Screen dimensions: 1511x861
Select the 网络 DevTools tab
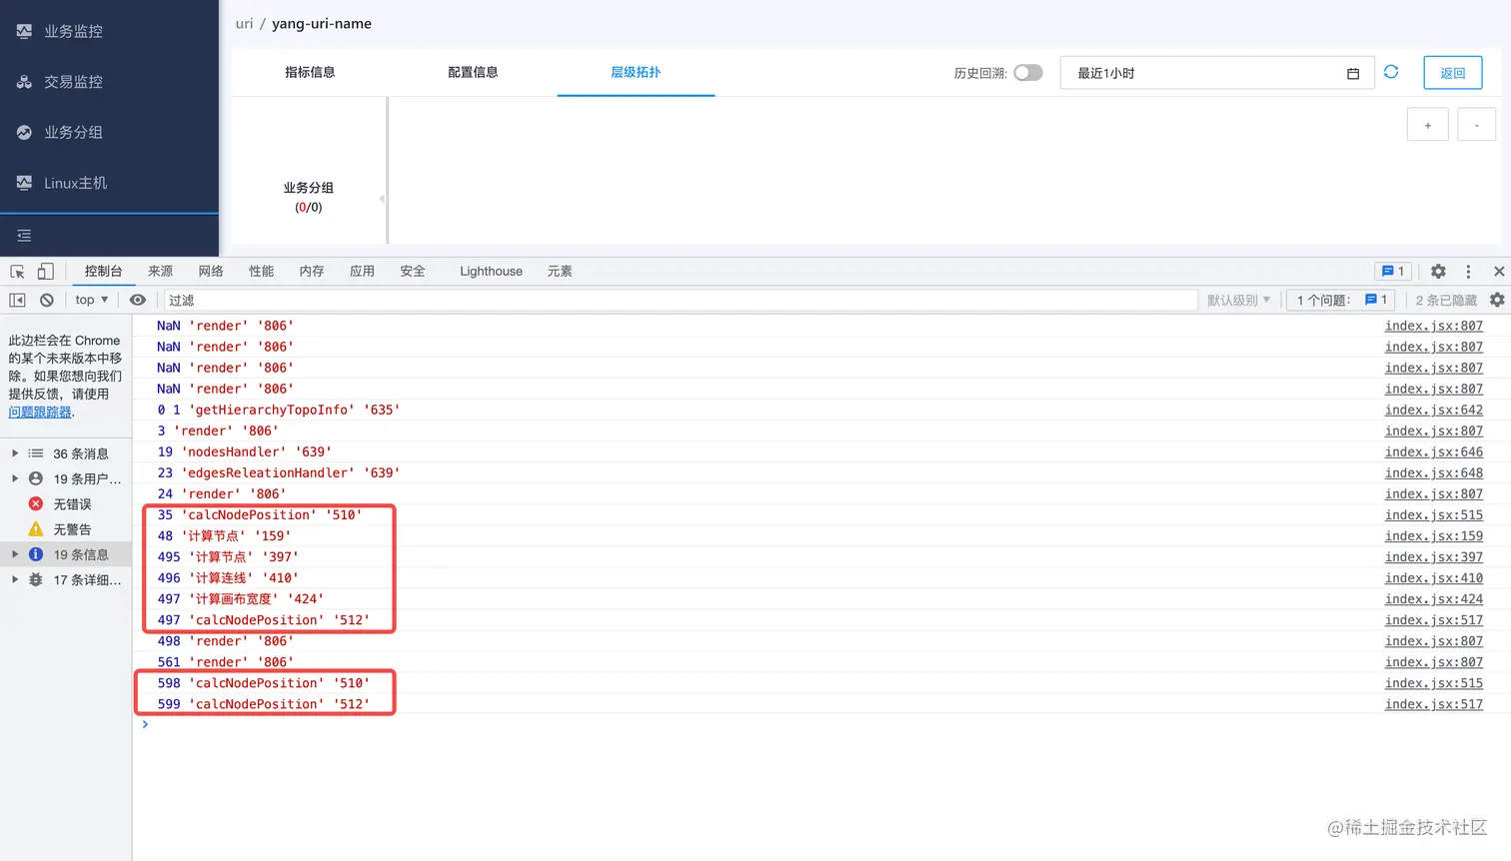(211, 272)
